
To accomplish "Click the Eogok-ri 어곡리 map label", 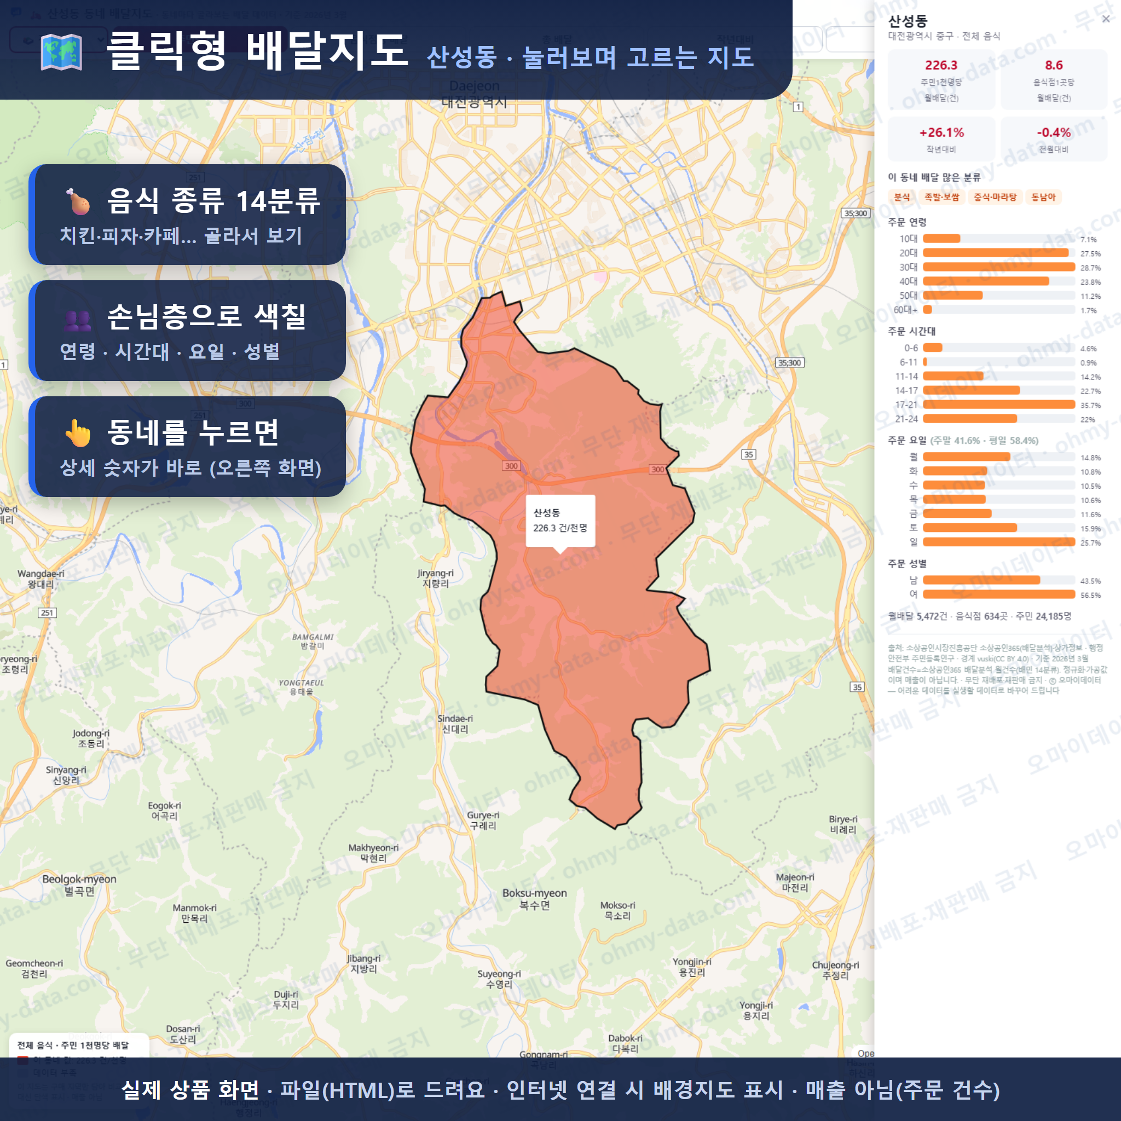I will (164, 811).
